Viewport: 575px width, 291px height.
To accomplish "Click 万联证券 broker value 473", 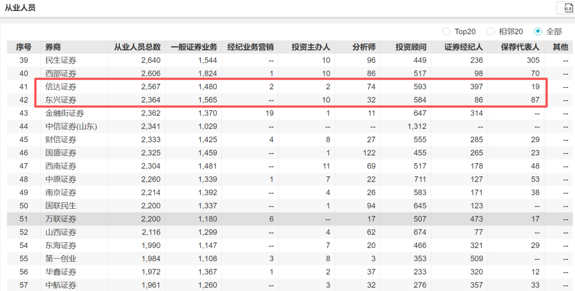I will point(477,219).
